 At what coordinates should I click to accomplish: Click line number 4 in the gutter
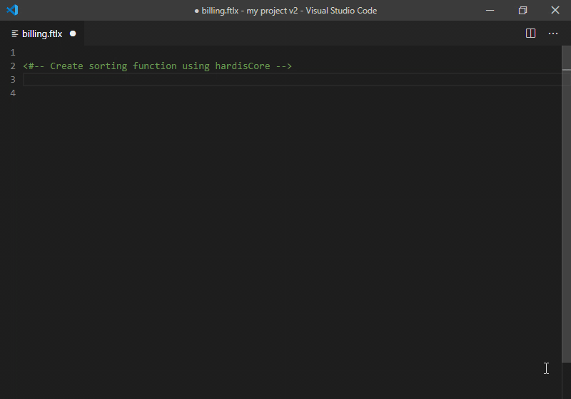[13, 93]
